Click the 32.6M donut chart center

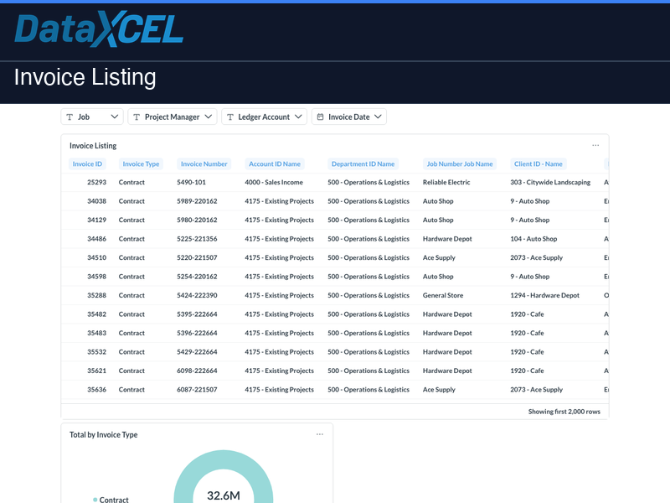pos(224,496)
